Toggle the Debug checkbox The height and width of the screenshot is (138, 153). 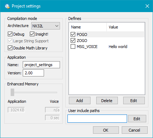pyautogui.click(x=10, y=34)
